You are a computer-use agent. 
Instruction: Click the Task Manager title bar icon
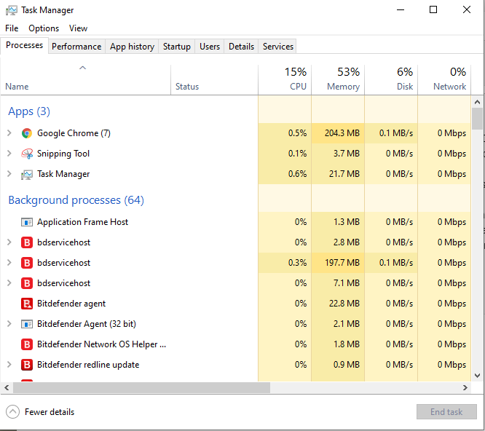point(10,10)
